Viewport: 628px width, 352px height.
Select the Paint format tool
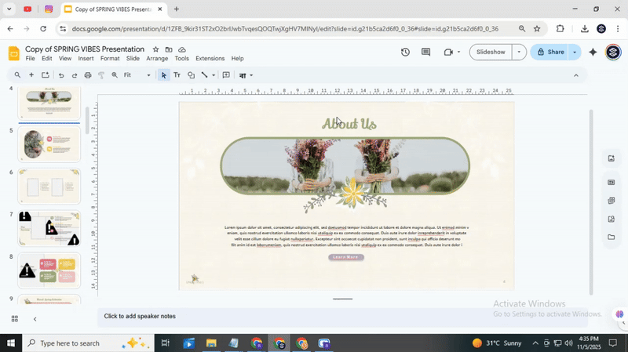pos(100,75)
